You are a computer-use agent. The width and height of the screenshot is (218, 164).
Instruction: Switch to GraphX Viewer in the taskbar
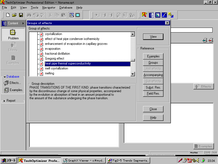(x=84, y=160)
